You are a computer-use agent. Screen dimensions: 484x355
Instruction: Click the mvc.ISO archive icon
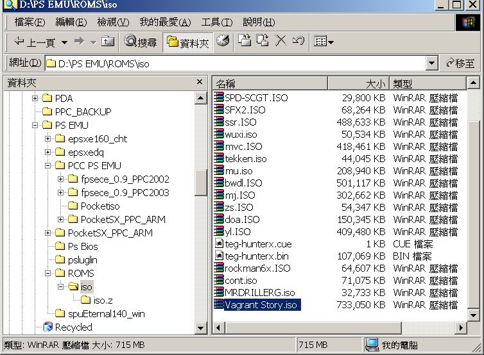[219, 146]
